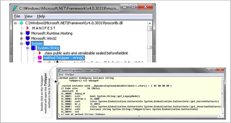Click '.method public hidebysig instance string' line
Image resolution: width=231 pixels, height=123 pixels.
click(x=86, y=78)
